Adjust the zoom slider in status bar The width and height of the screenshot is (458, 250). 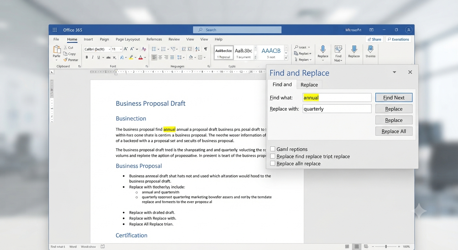(386, 247)
